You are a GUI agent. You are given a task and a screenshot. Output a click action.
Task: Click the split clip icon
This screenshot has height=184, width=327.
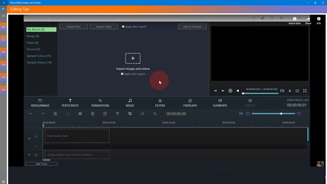point(80,114)
